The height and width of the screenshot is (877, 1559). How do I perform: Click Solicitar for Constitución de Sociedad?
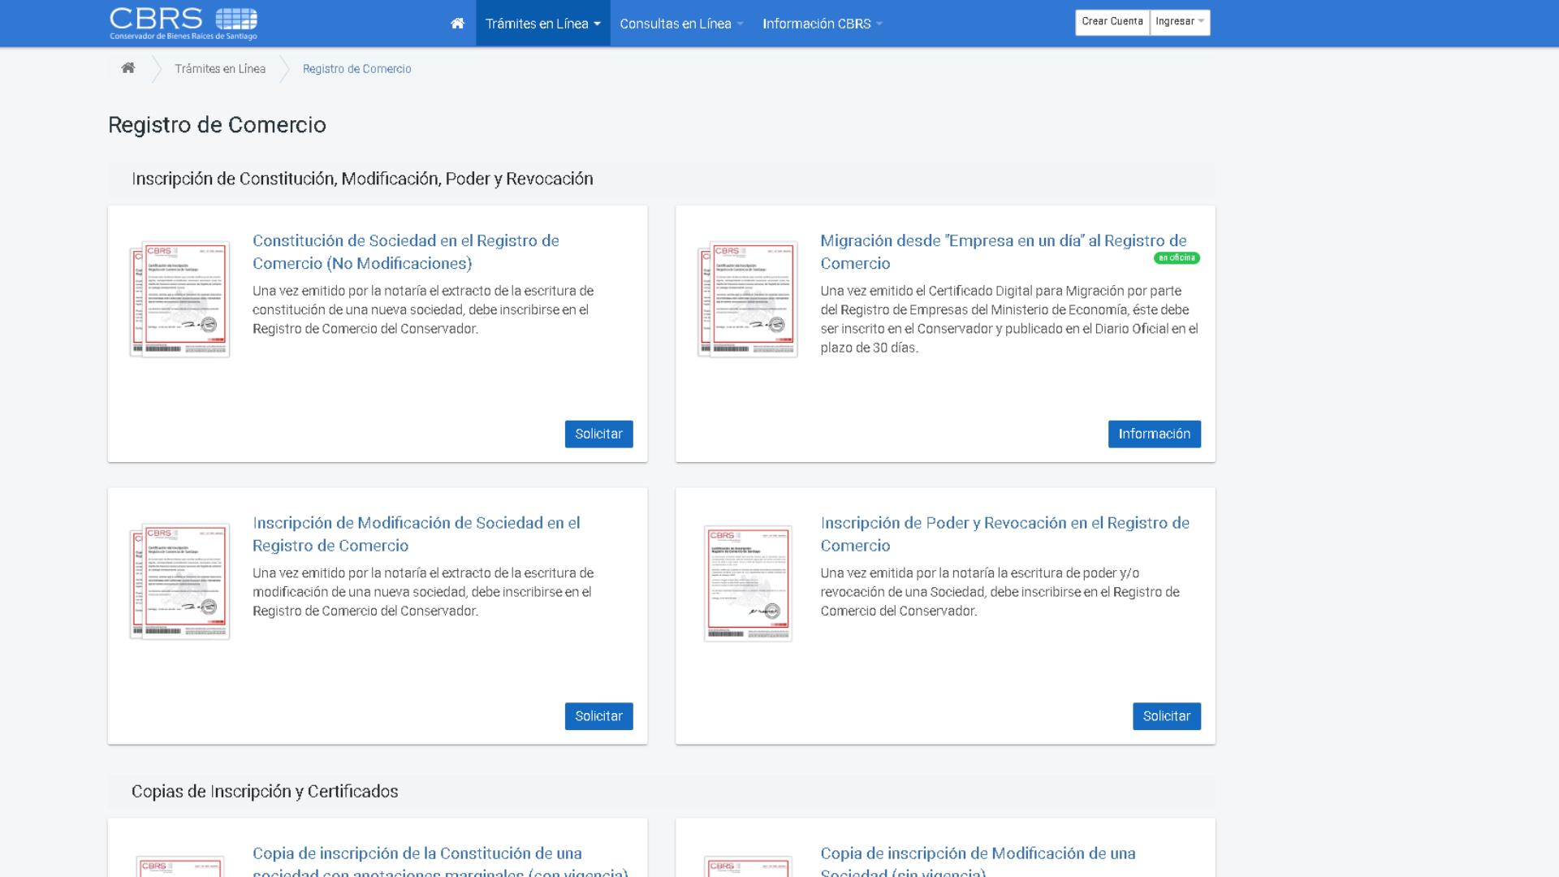(599, 434)
